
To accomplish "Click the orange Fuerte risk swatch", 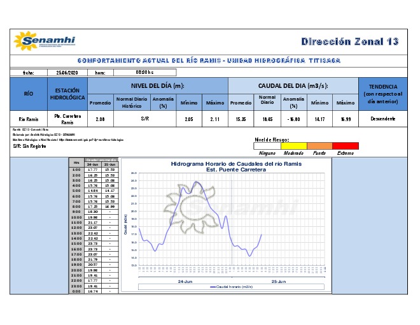I will pos(320,146).
